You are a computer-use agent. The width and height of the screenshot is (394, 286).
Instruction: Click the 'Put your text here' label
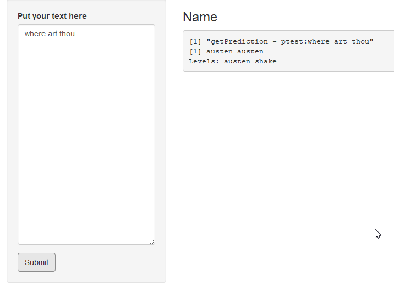[52, 16]
